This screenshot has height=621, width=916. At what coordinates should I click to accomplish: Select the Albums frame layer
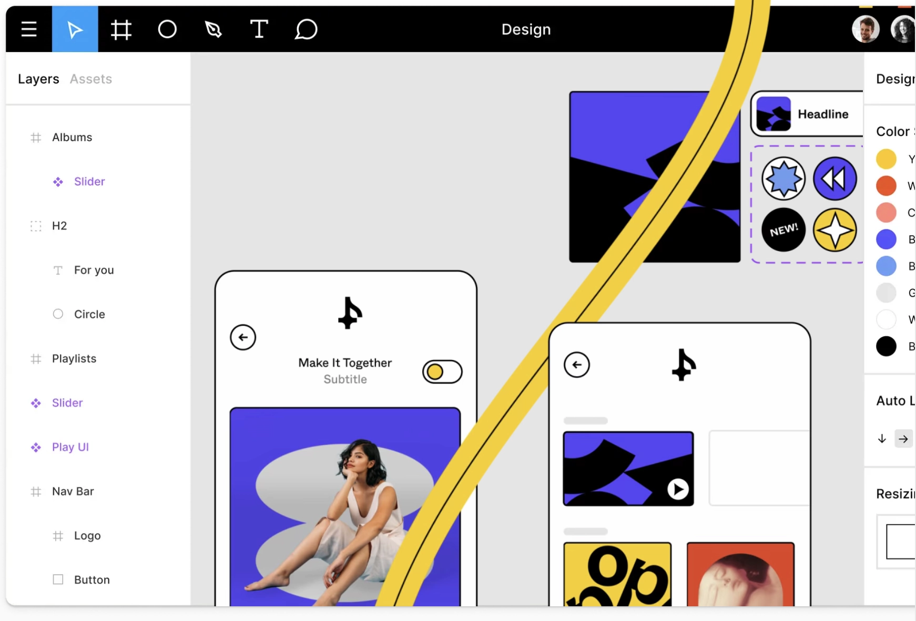pos(72,137)
